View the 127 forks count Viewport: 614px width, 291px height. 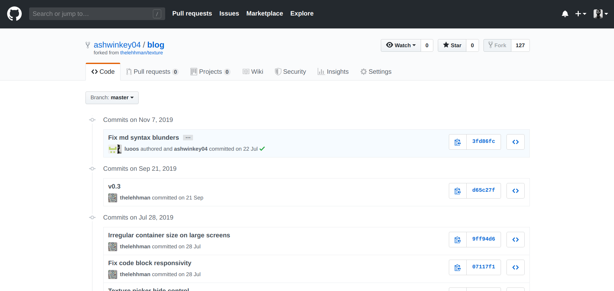pos(520,45)
